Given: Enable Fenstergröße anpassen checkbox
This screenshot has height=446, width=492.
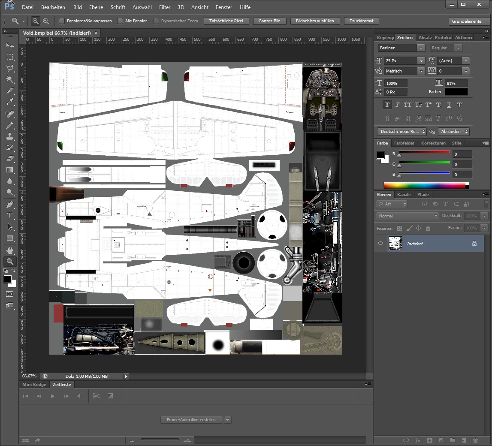Looking at the screenshot, I should coord(62,21).
